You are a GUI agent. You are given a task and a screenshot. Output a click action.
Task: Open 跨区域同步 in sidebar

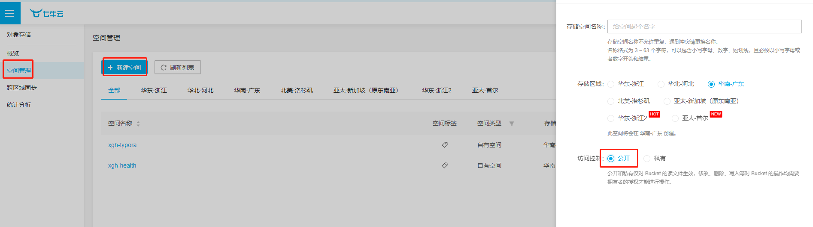22,88
